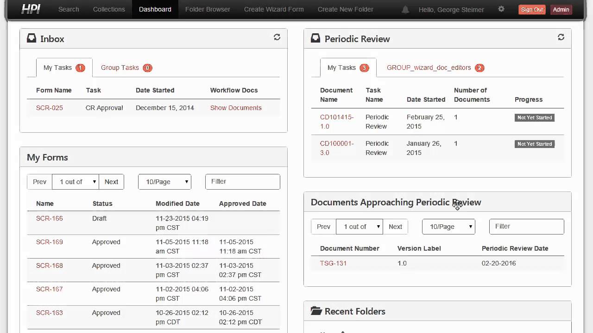The height and width of the screenshot is (333, 593).
Task: Click the Version Label column header
Action: click(419, 248)
